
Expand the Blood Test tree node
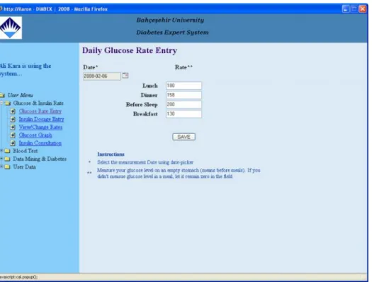pos(1,151)
